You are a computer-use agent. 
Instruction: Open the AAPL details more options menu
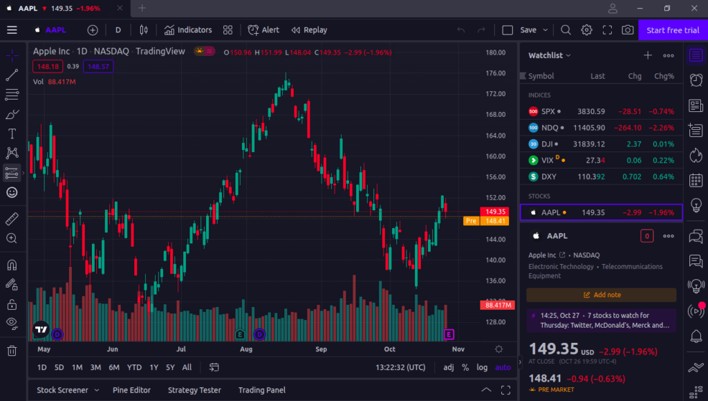tap(669, 236)
